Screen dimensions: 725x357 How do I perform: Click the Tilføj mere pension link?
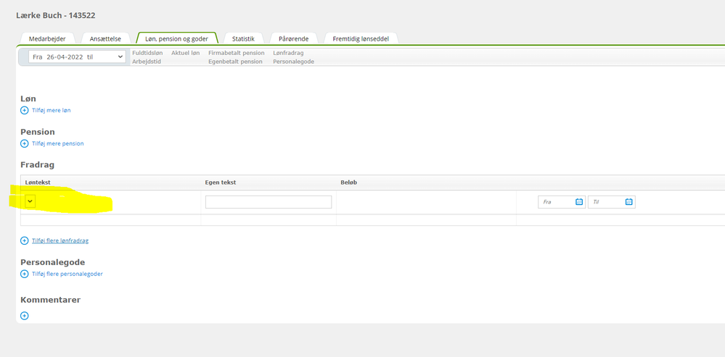coord(58,143)
